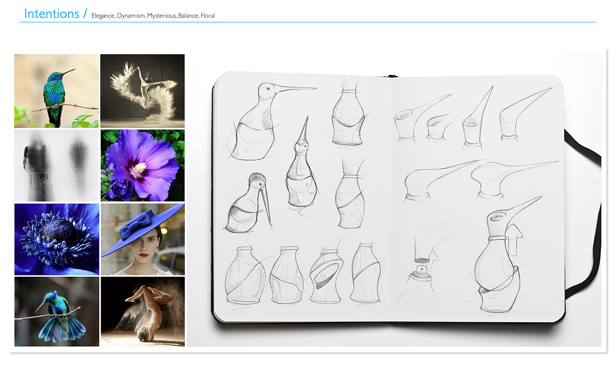Select the blue anemone flower close-up
Viewport: 616px width, 379px height.
point(56,239)
